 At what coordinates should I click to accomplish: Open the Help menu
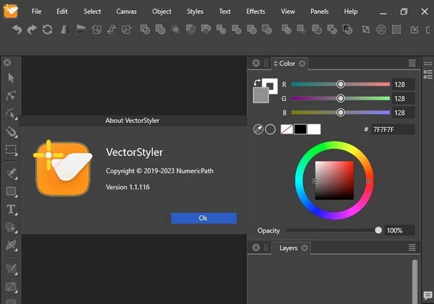coord(351,12)
